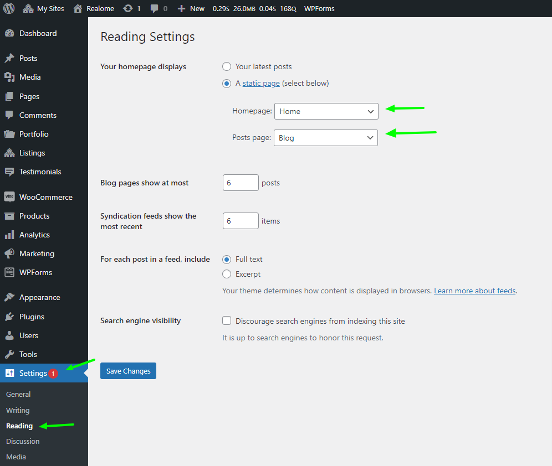The height and width of the screenshot is (466, 552).
Task: Click the Analytics bar chart icon
Action: pos(9,235)
